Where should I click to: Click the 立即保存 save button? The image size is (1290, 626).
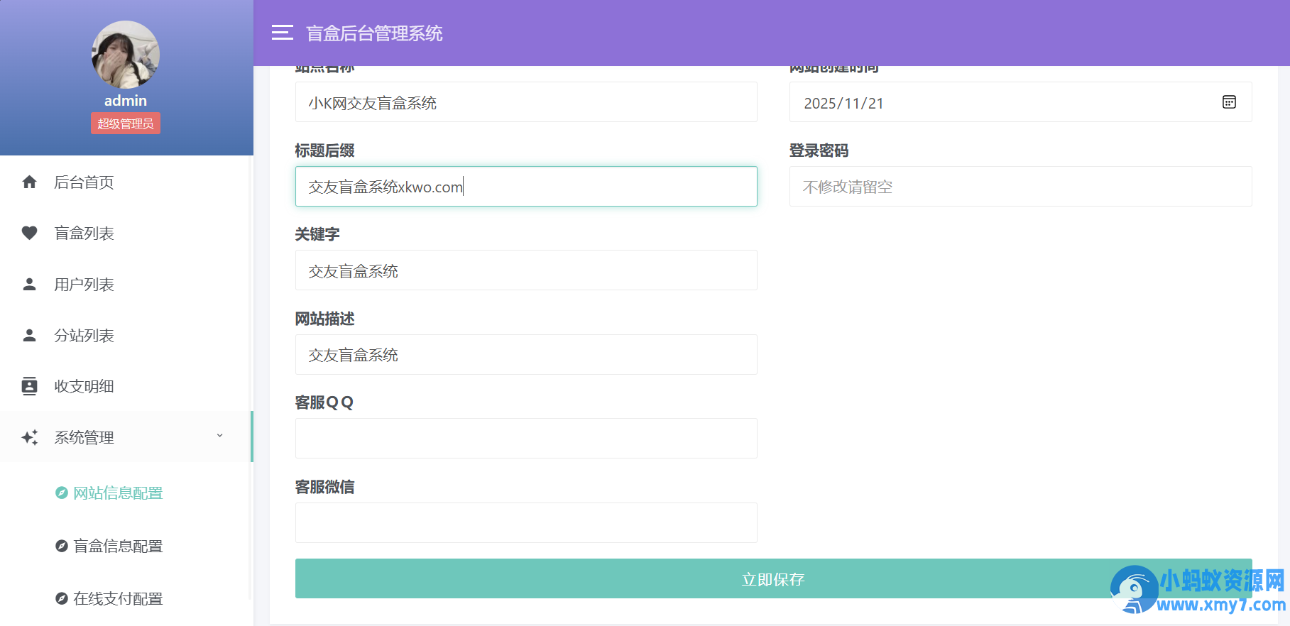(773, 578)
